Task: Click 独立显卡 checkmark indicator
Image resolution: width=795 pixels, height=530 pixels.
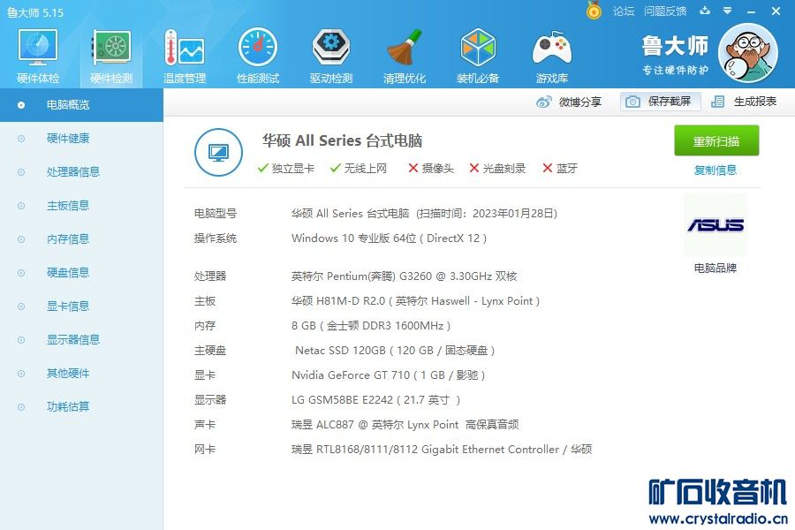Action: [286, 169]
